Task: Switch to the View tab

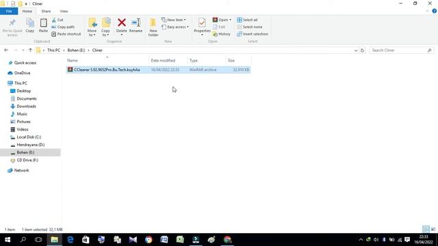Action: 64,12
